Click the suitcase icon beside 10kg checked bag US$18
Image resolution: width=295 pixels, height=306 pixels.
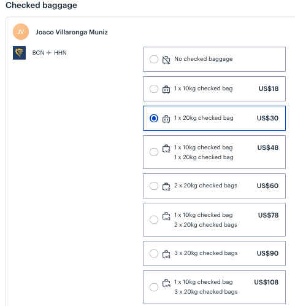pos(166,89)
